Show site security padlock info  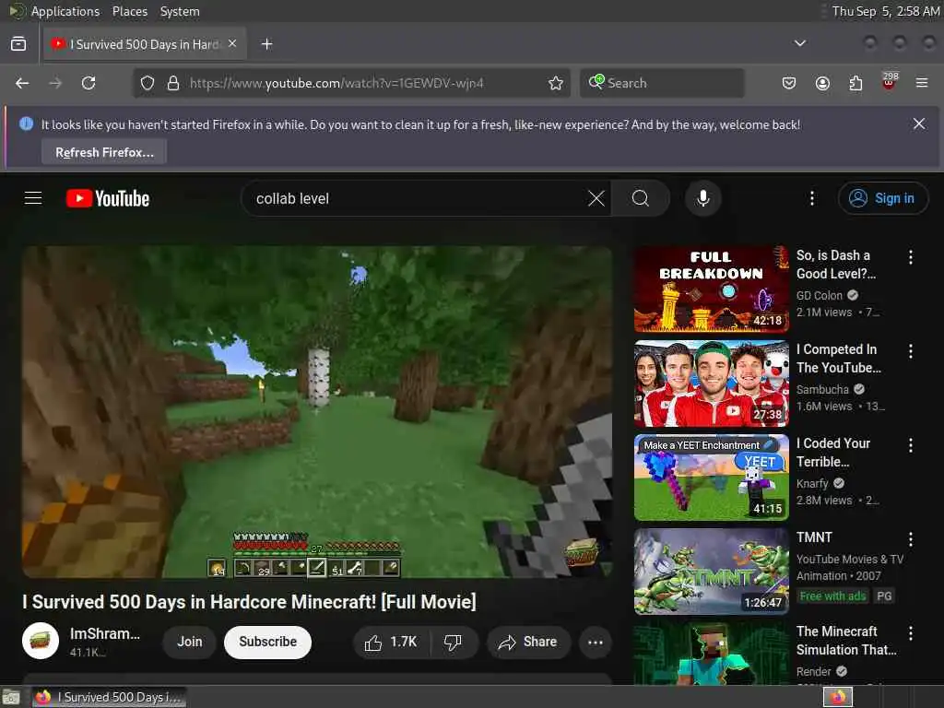tap(173, 83)
